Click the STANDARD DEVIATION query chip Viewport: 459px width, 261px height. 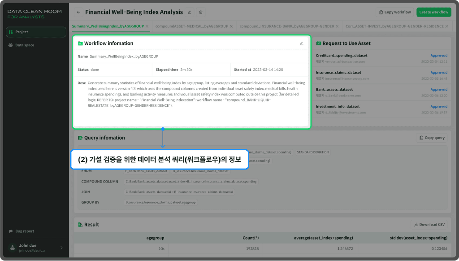[x=312, y=152]
